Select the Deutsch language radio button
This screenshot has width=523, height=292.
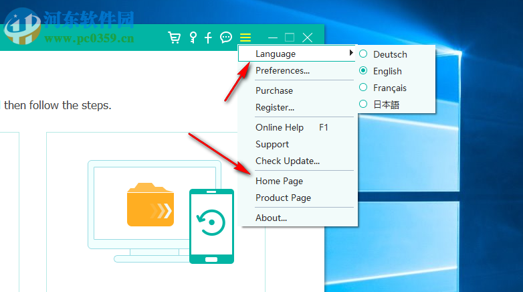click(x=363, y=54)
